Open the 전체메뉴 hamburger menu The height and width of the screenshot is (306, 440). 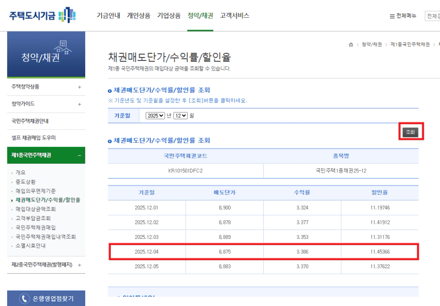(402, 16)
